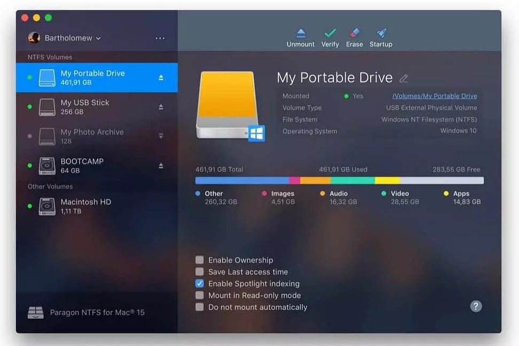Image resolution: width=519 pixels, height=346 pixels.
Task: Click the Unmount toolbar icon
Action: 301,34
